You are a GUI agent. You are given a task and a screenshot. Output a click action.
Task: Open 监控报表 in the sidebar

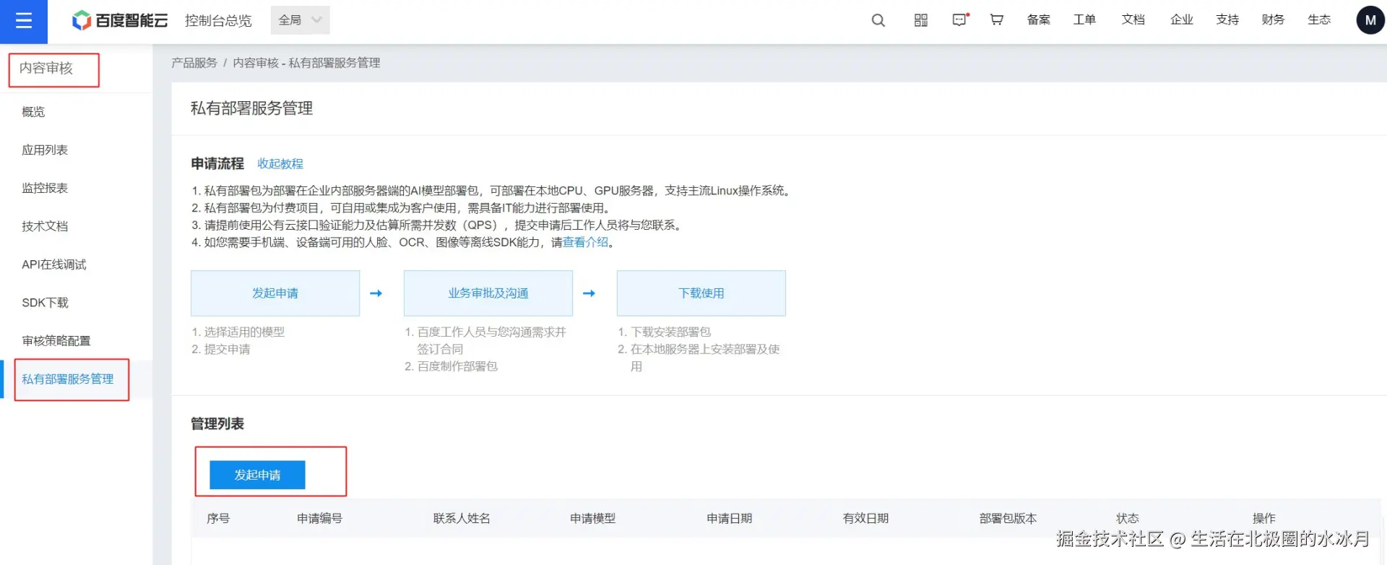pos(45,189)
